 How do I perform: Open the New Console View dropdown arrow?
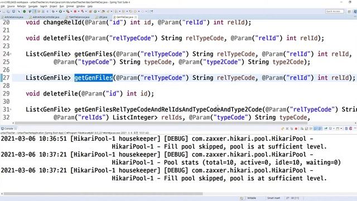point(341,129)
